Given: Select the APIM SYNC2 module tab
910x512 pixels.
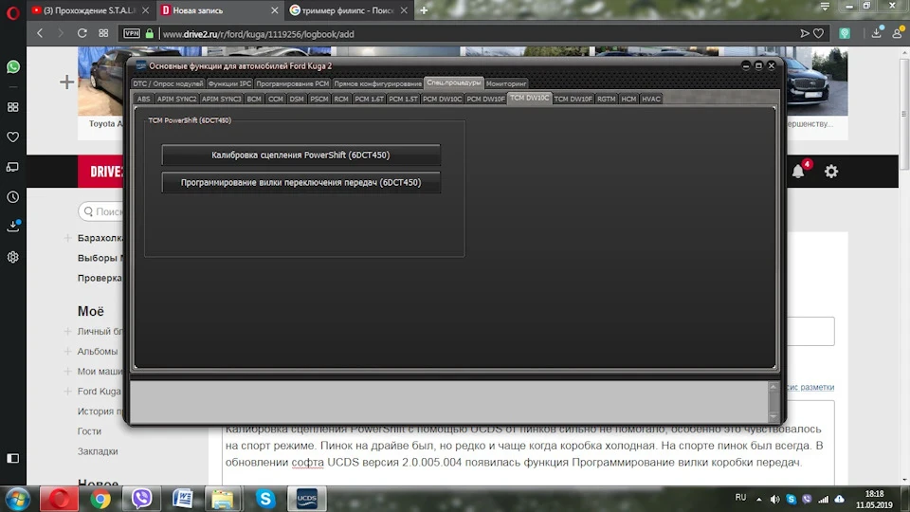Looking at the screenshot, I should point(176,99).
